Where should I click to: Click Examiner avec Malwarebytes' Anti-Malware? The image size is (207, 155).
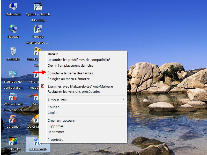80,86
